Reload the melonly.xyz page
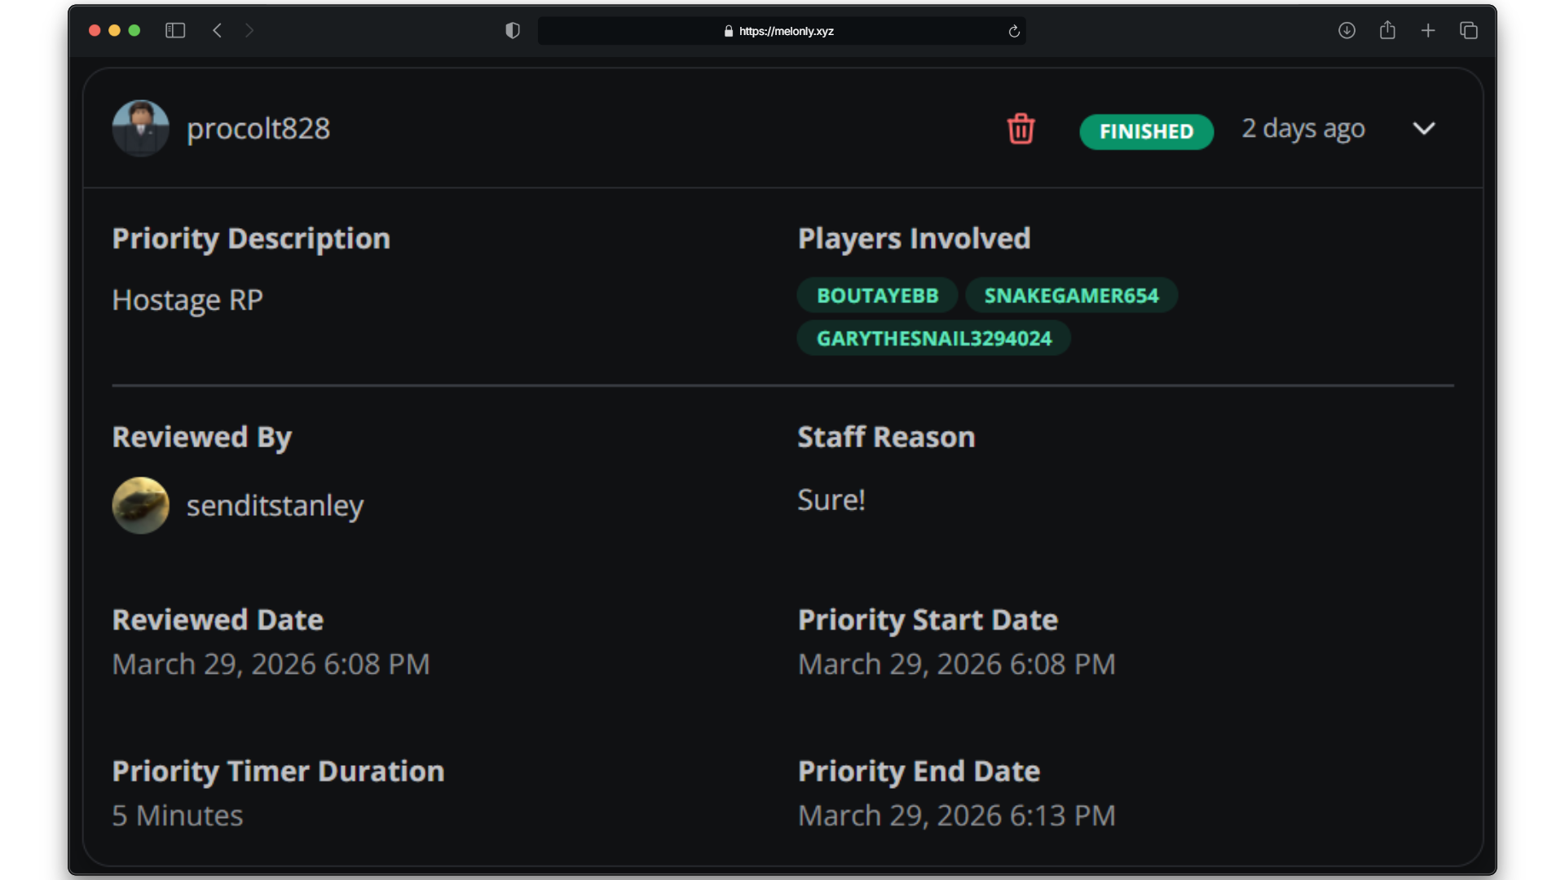Screen dimensions: 1565x880 (1014, 31)
